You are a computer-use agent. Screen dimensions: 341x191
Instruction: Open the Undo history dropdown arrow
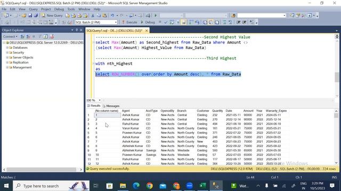pos(117,15)
